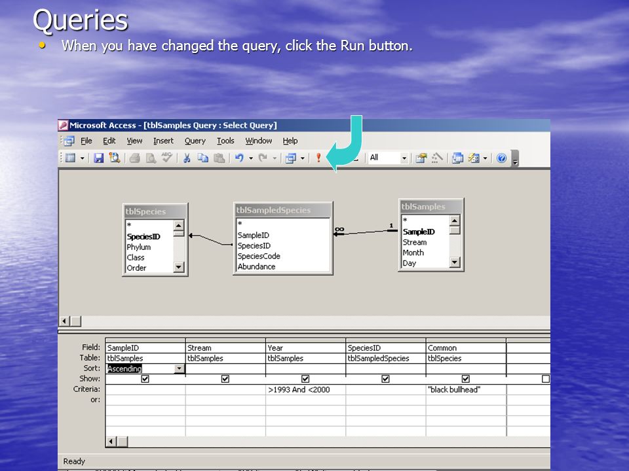Click the Run query exclamation icon
629x471 pixels.
(318, 158)
